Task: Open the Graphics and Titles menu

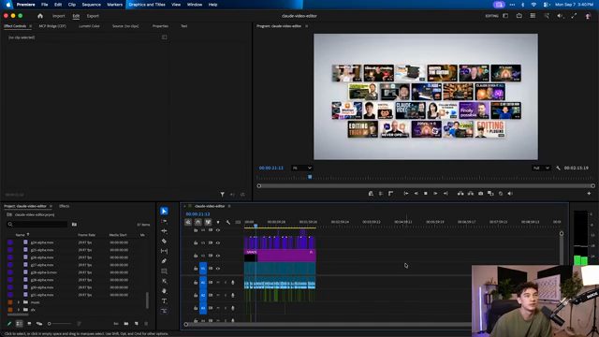Action: coord(147,5)
